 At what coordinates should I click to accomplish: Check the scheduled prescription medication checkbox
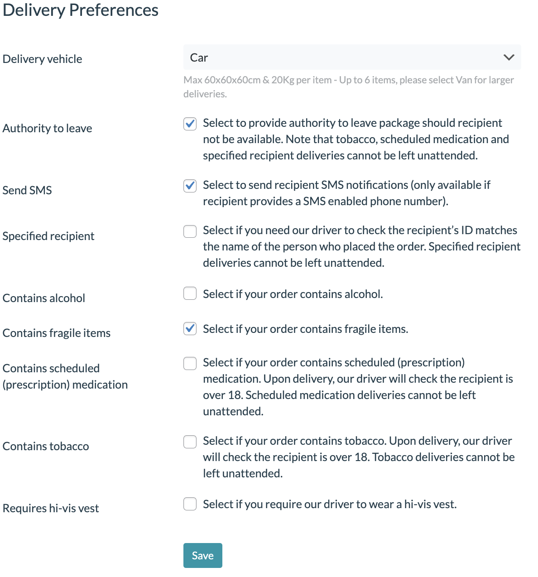click(x=190, y=363)
